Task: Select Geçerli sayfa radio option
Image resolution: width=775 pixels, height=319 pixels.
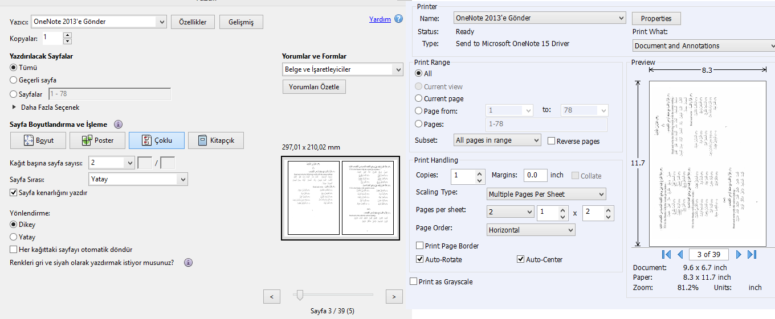Action: (x=14, y=81)
